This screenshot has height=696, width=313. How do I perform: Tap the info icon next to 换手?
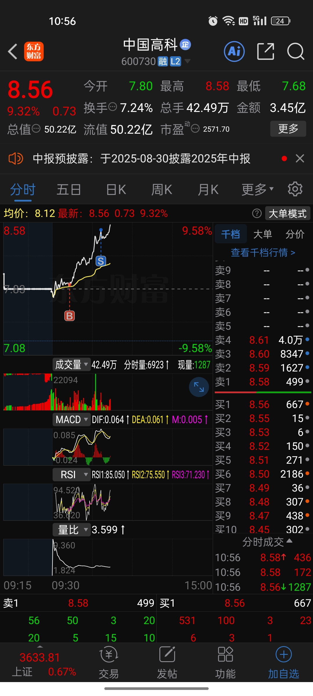coord(112,107)
